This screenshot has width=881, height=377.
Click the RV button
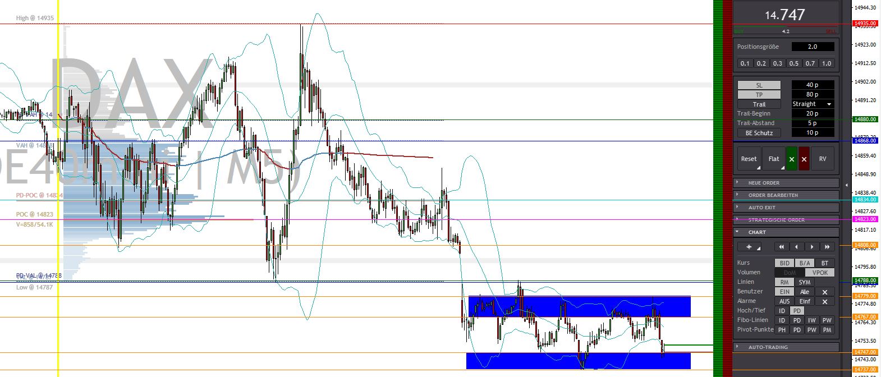(x=823, y=159)
